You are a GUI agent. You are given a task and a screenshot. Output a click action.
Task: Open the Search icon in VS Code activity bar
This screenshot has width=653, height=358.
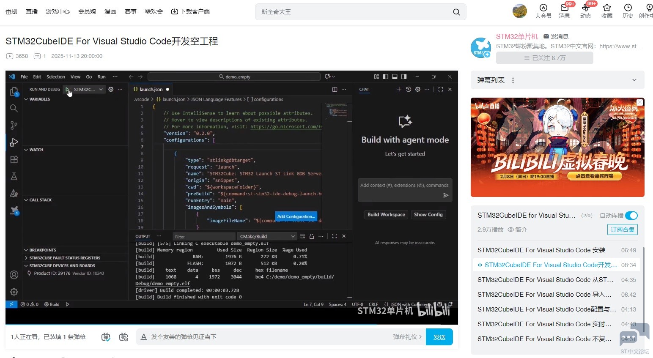(x=14, y=108)
